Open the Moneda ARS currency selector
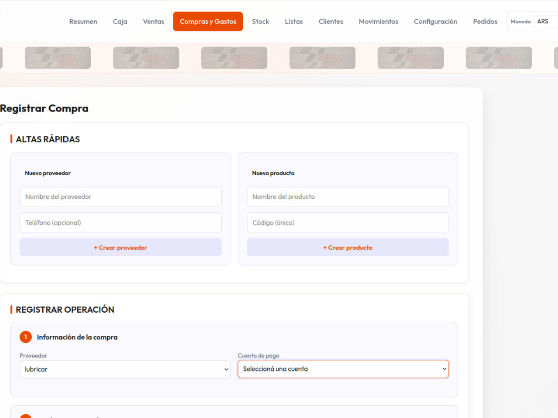558x418 pixels. coord(546,22)
